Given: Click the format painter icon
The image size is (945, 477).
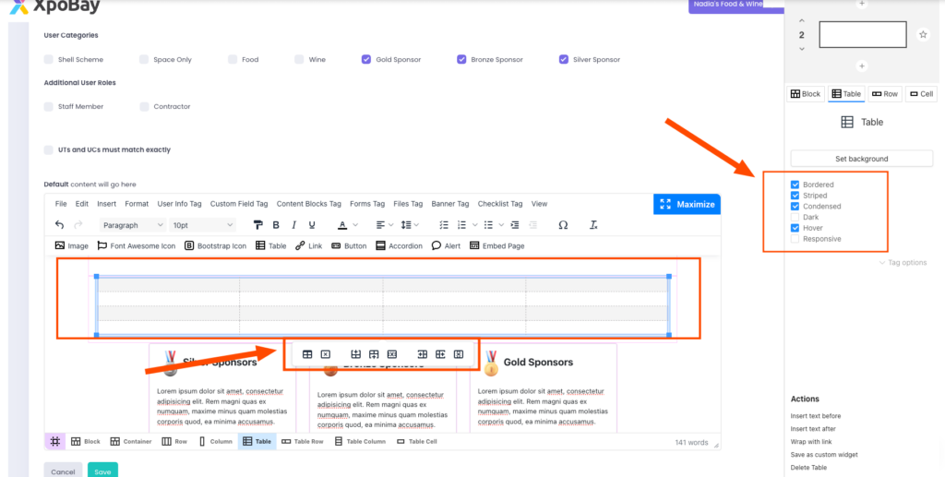Looking at the screenshot, I should [x=258, y=225].
